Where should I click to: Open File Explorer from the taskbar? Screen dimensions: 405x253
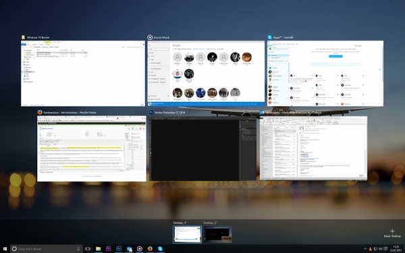[98, 249]
